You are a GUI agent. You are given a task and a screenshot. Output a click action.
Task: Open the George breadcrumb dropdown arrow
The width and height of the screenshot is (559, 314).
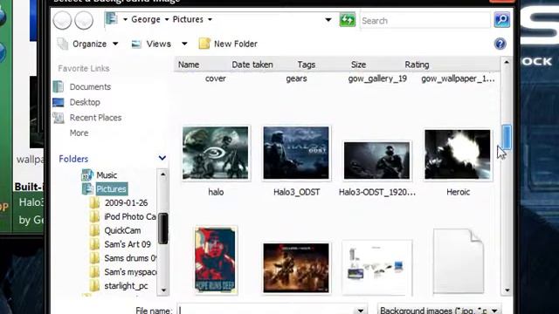tap(167, 19)
